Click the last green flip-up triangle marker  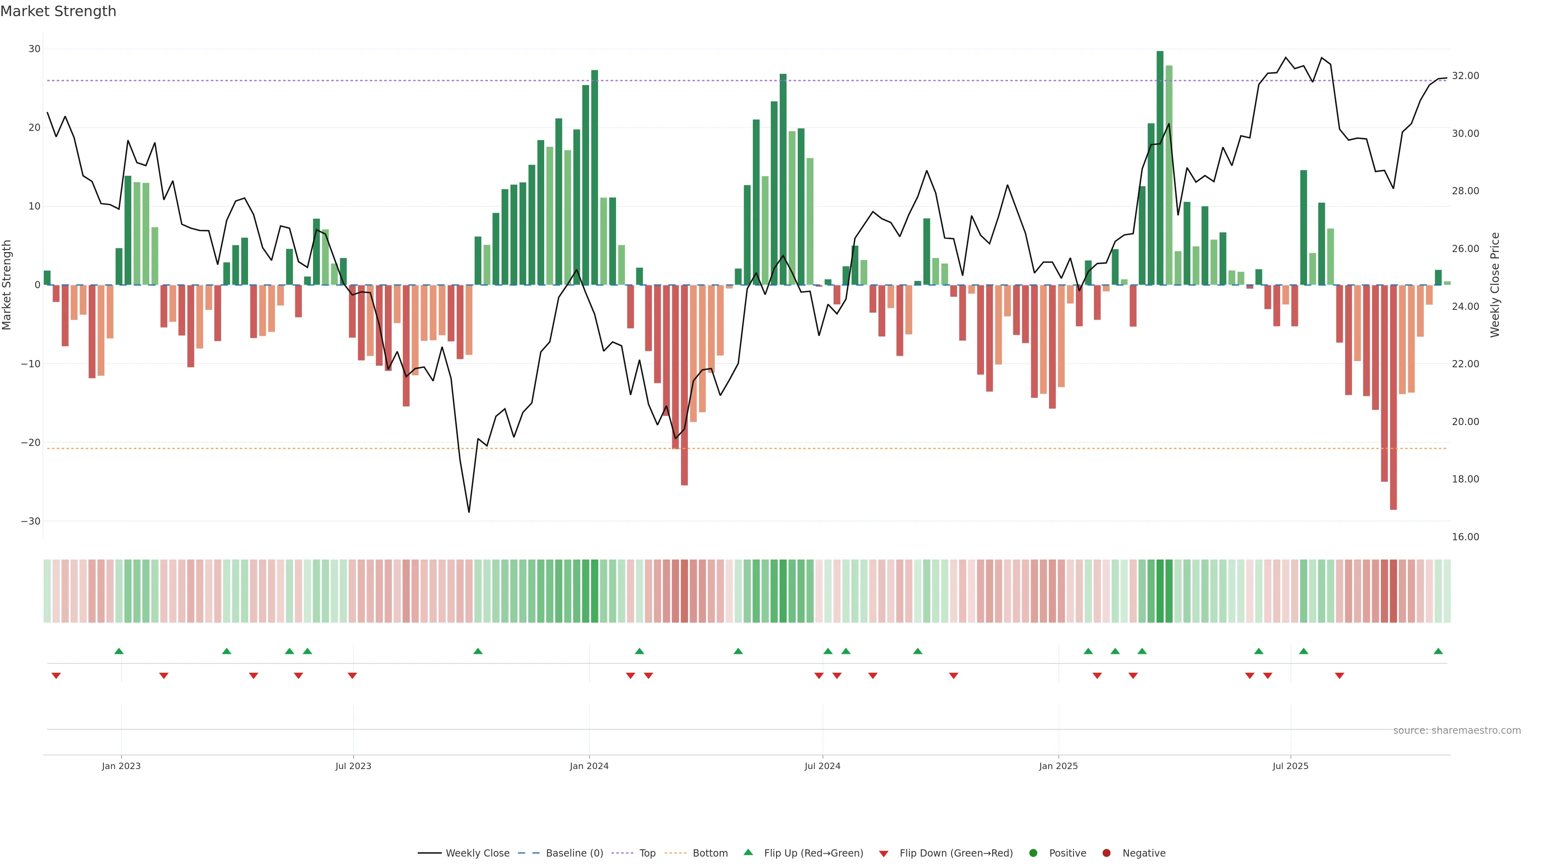pos(1438,651)
